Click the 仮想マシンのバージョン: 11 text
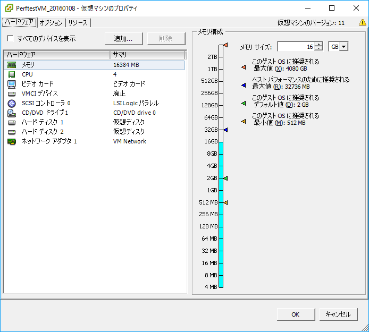The width and height of the screenshot is (369, 332). coord(311,23)
